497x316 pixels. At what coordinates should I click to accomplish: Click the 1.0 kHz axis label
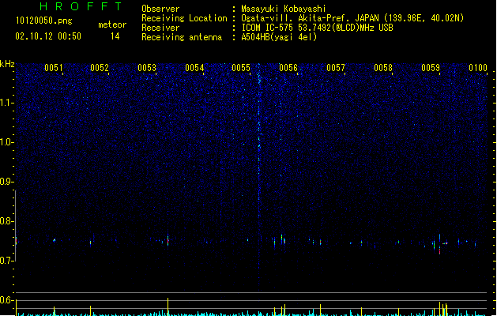[7, 142]
